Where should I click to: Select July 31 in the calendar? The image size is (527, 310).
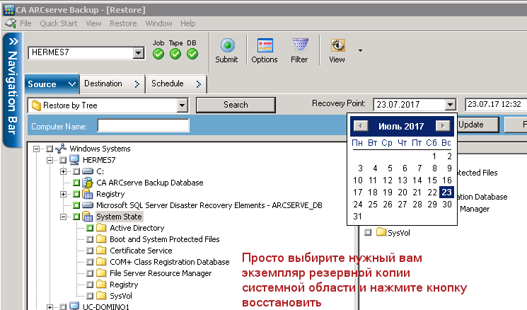358,217
